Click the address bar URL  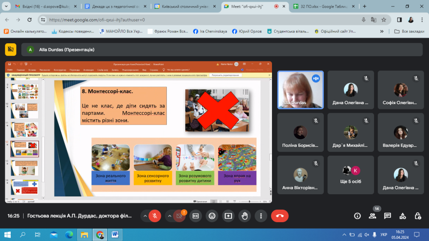[97, 20]
